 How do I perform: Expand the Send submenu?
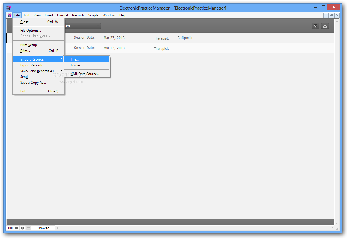(x=38, y=77)
